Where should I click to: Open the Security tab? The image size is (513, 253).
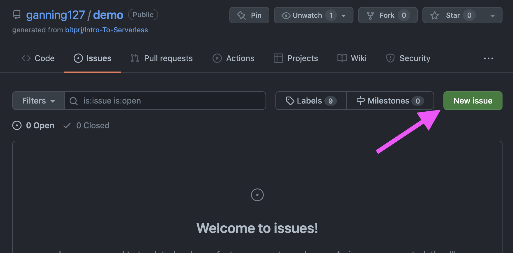point(408,58)
